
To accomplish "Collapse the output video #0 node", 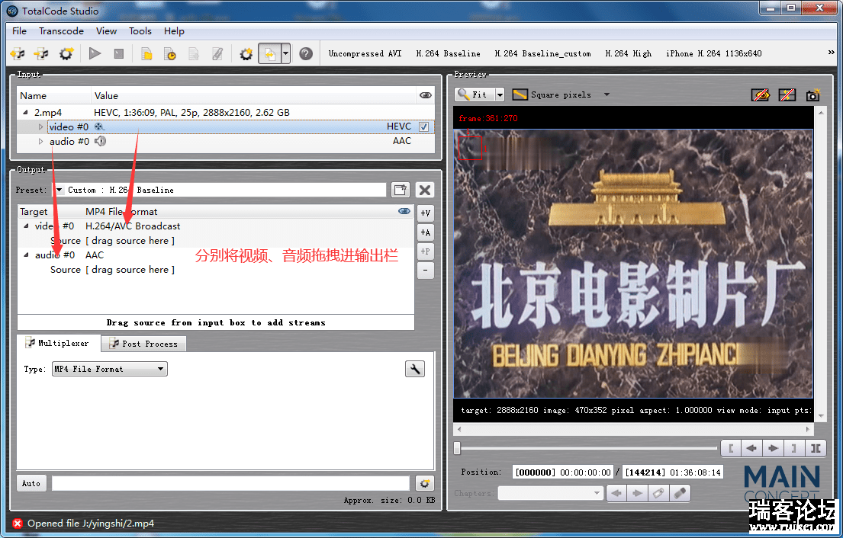I will tap(26, 226).
